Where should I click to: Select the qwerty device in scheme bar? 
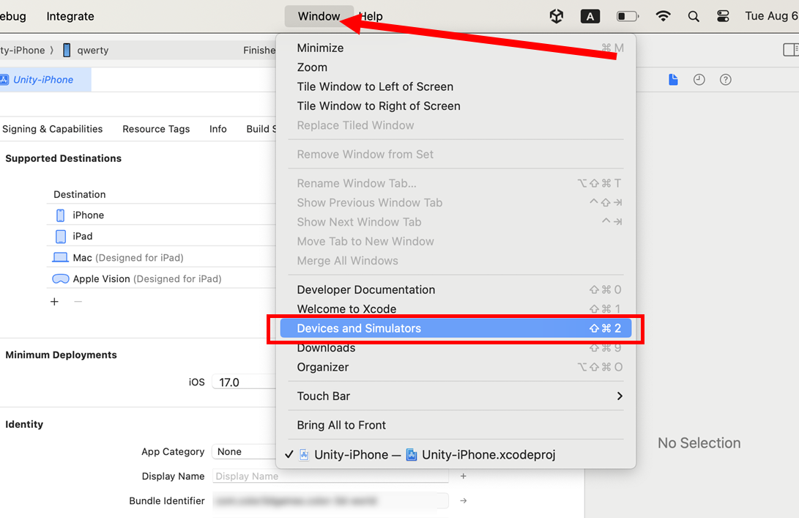tap(86, 50)
